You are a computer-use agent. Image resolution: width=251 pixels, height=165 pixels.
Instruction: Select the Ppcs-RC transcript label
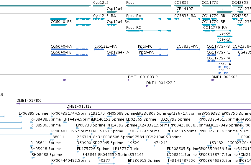[x=134, y=28]
